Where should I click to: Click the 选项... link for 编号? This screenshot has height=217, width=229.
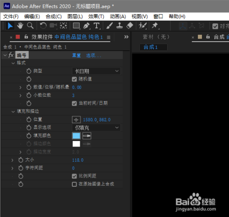point(93,55)
